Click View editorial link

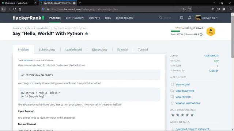(183, 97)
